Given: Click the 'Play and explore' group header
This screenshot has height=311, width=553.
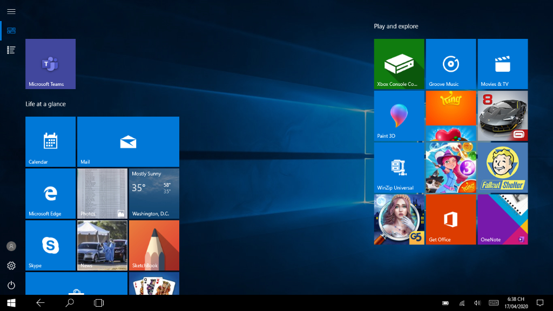Looking at the screenshot, I should tap(396, 26).
